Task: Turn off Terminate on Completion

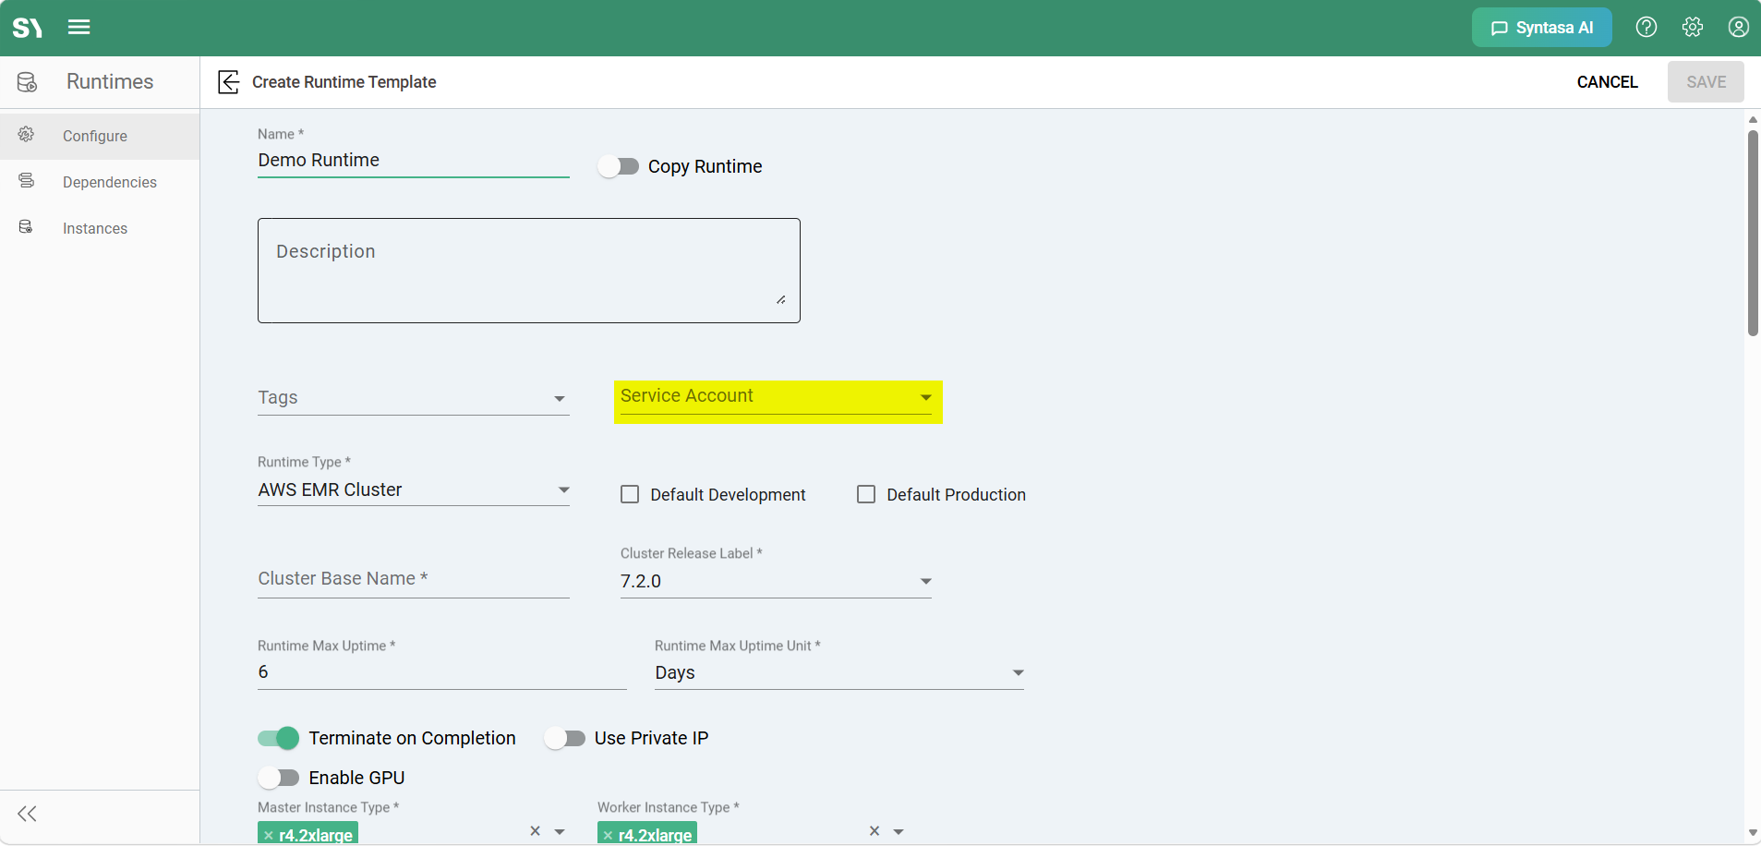Action: click(x=278, y=738)
